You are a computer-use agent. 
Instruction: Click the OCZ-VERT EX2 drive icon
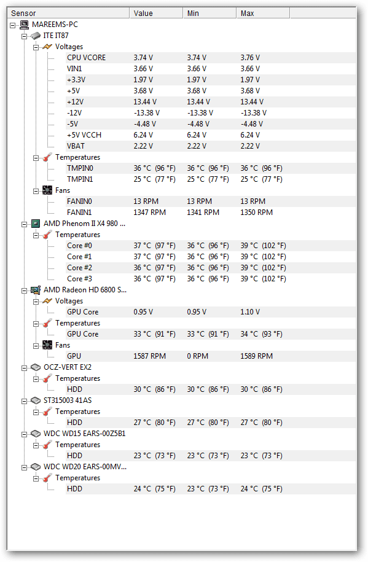tap(36, 367)
